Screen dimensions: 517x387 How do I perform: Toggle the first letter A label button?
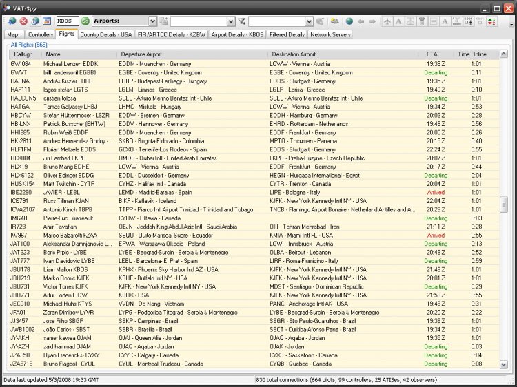pos(398,21)
